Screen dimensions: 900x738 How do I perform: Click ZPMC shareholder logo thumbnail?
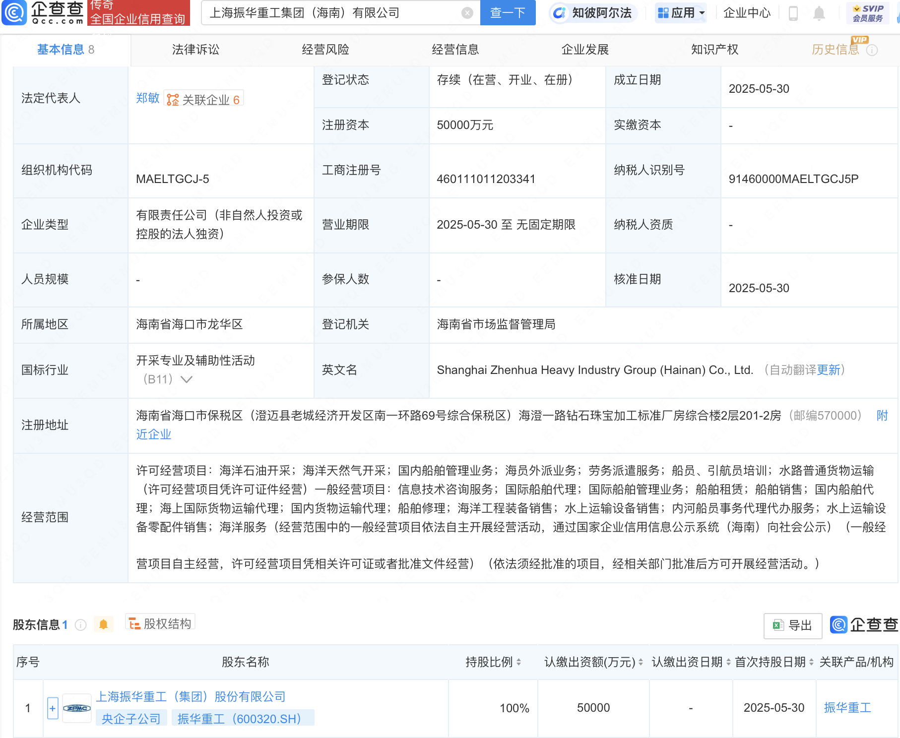pos(77,708)
